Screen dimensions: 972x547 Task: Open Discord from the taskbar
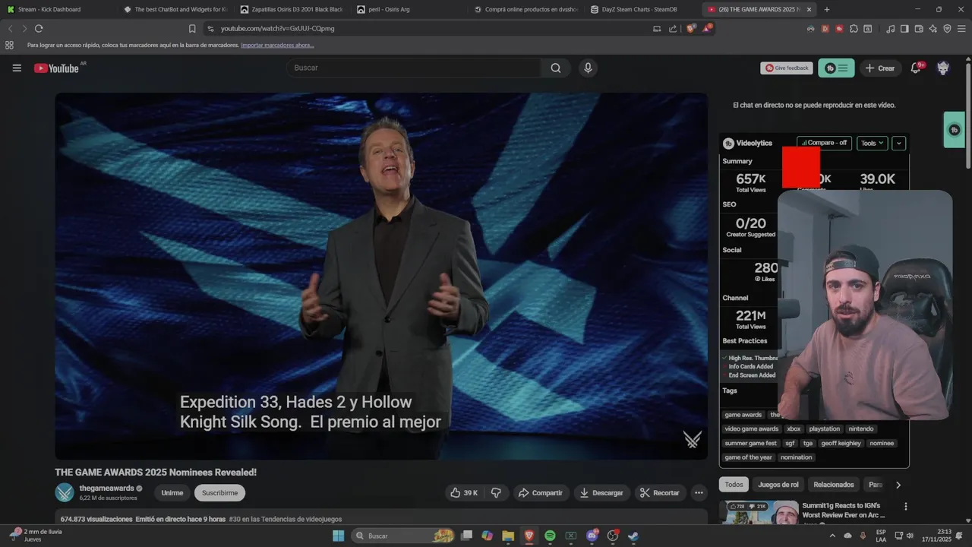coord(592,536)
